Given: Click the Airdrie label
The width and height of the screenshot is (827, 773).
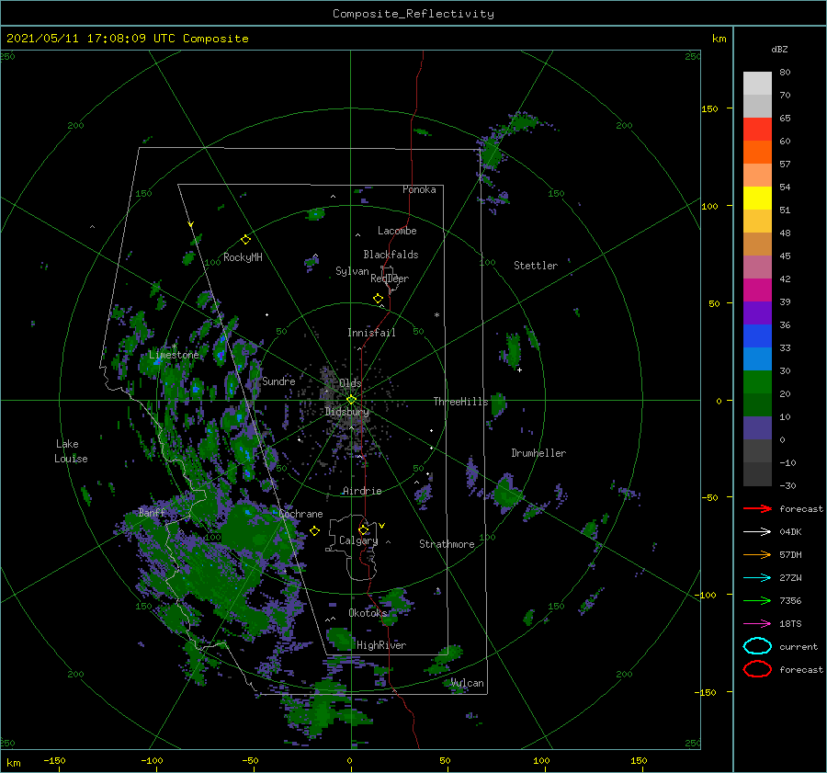Looking at the screenshot, I should point(362,491).
